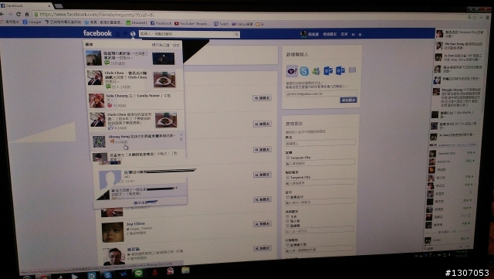
Task: Open the Sheng Hong notification
Action: click(x=137, y=141)
